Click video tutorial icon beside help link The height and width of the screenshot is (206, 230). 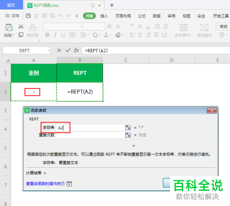(x=69, y=184)
